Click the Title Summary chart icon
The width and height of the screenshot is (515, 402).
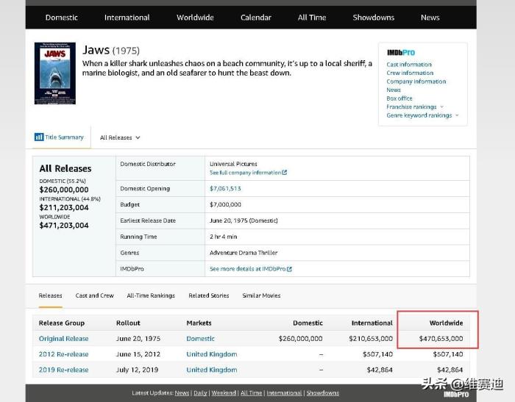point(39,137)
